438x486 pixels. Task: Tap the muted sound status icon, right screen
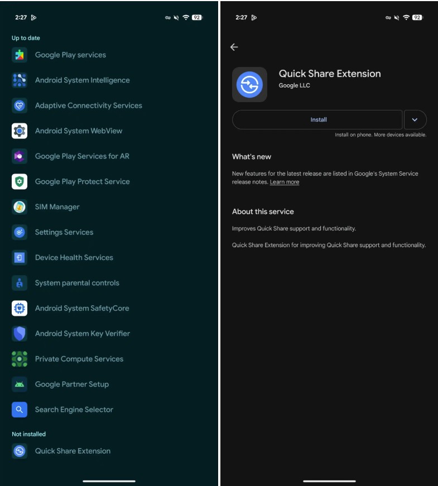pyautogui.click(x=397, y=18)
